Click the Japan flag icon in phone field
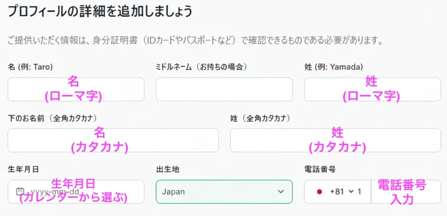Image resolution: width=447 pixels, height=216 pixels. (x=319, y=192)
